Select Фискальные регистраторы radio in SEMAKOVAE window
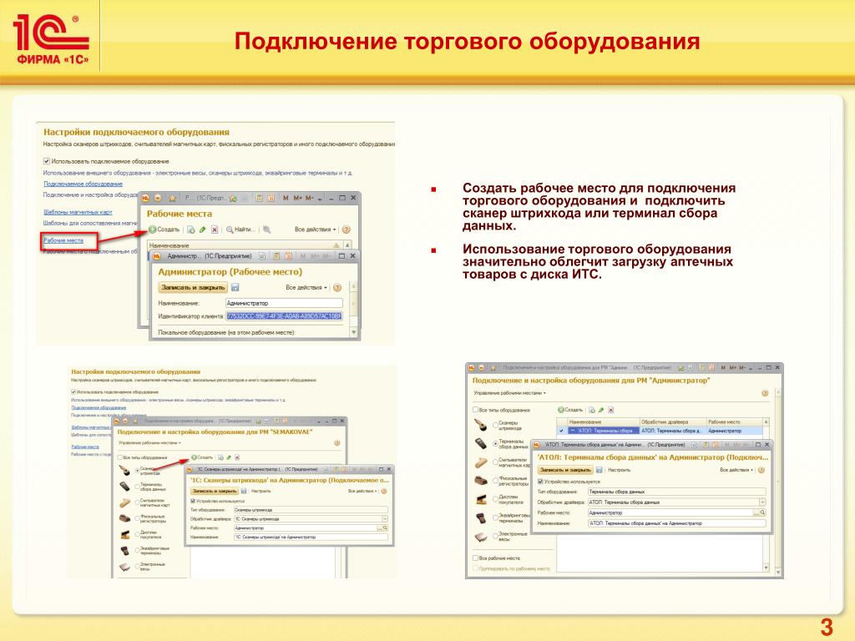855x641 pixels. tap(137, 518)
